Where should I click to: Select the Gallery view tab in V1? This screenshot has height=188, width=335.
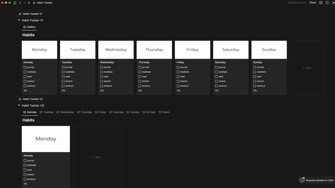pyautogui.click(x=29, y=27)
